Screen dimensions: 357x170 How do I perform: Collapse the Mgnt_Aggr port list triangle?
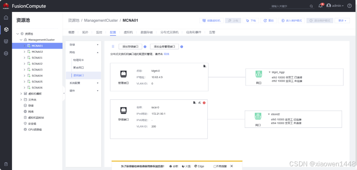tap(270, 72)
